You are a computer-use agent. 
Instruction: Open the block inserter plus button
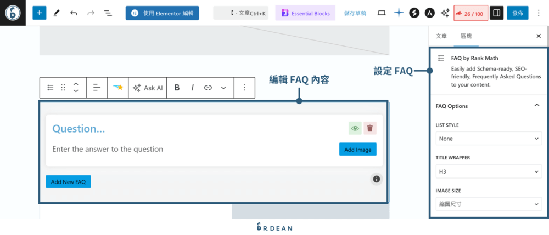(39, 13)
